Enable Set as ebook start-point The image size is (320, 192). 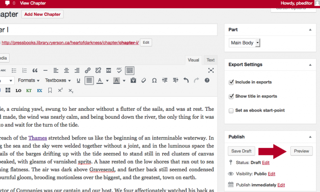coord(231,110)
